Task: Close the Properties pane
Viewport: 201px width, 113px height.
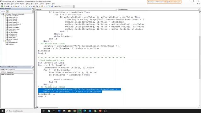Action: click(x=32, y=67)
